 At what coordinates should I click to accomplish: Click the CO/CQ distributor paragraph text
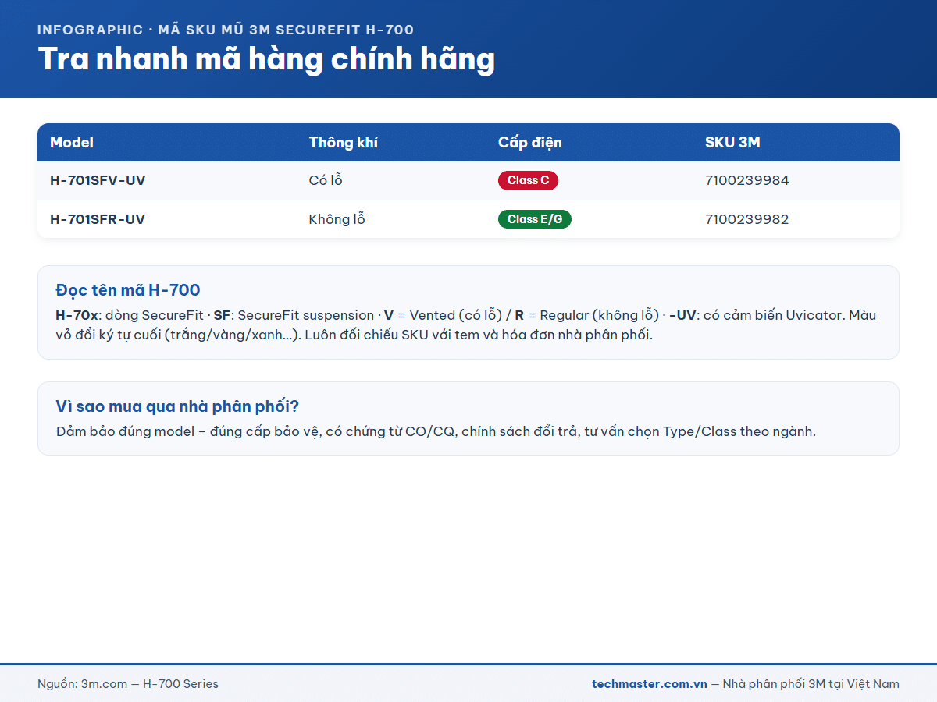(x=436, y=431)
